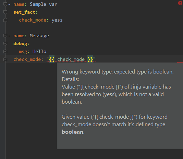Toggle fold marker beside Jinja check_mode line

tap(5, 59)
